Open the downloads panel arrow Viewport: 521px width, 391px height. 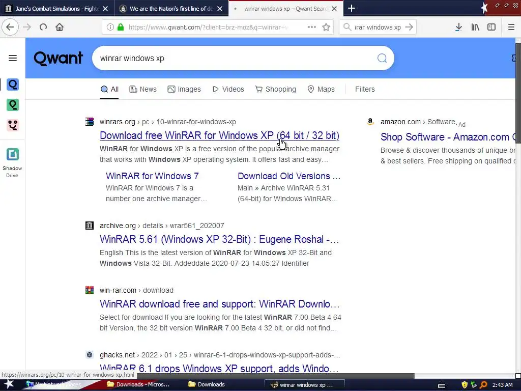coord(458,27)
